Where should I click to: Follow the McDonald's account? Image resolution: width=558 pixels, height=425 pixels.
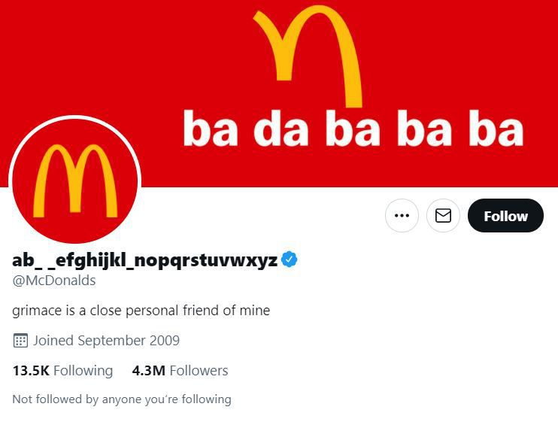tap(505, 216)
